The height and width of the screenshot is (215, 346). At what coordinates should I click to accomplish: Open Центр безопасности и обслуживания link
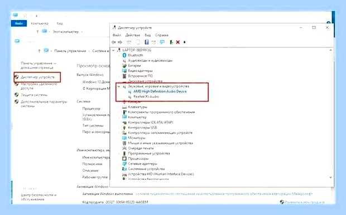pos(39,197)
